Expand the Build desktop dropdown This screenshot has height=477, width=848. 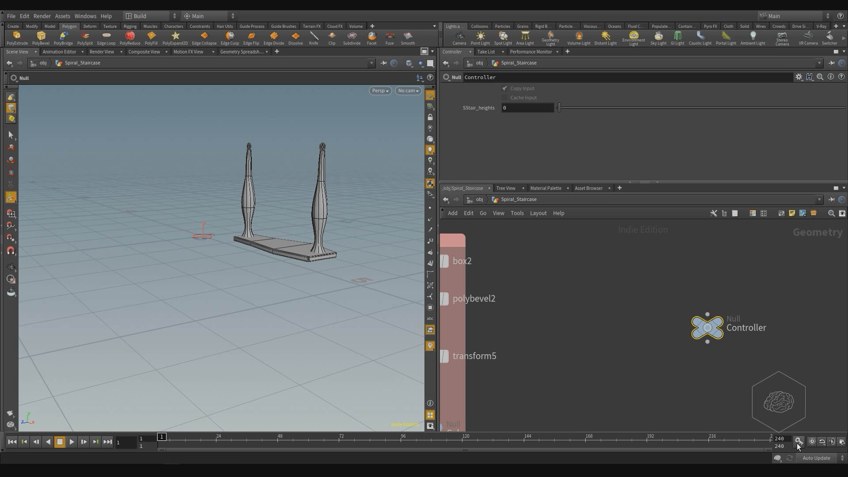(x=151, y=16)
